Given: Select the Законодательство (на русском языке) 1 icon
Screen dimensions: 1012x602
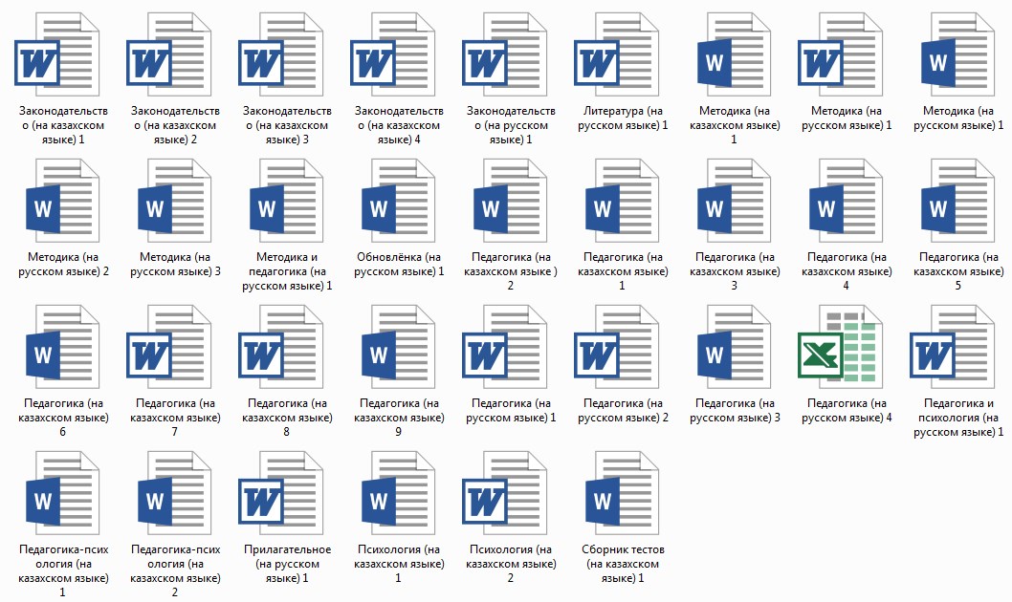Looking at the screenshot, I should pos(505,54).
